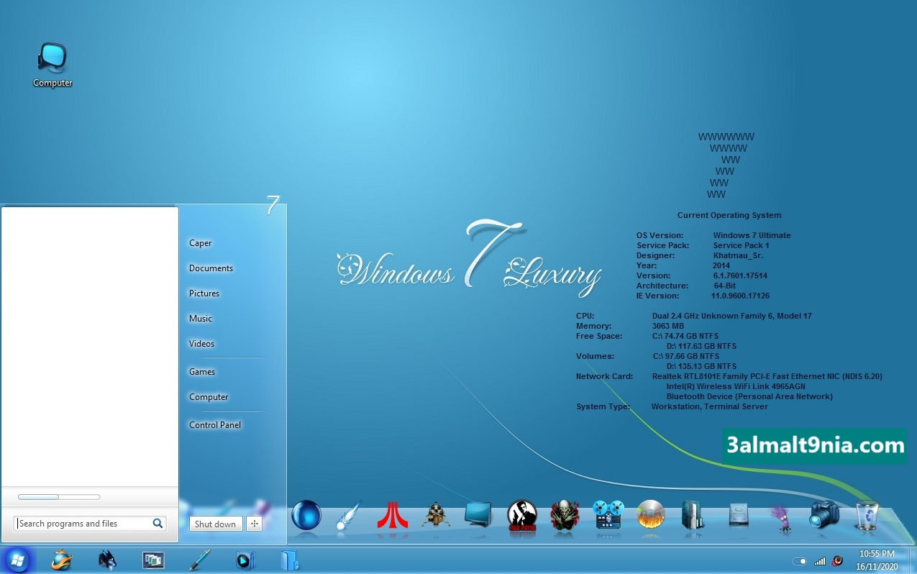Open Pictures from Start menu

click(204, 293)
